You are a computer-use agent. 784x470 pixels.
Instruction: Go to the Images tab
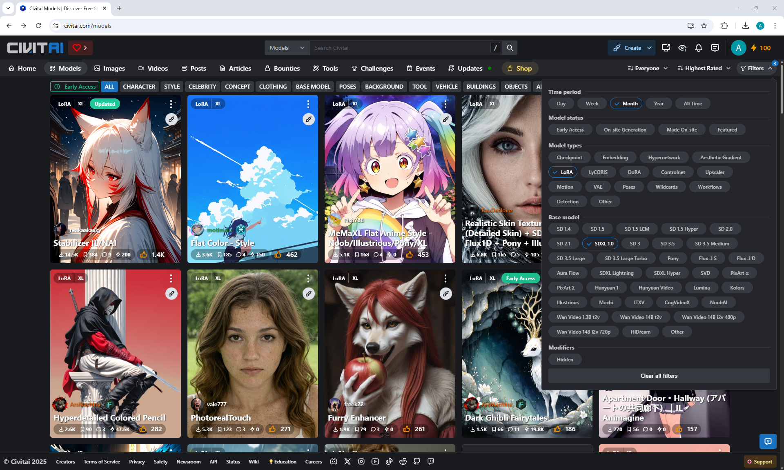(109, 68)
